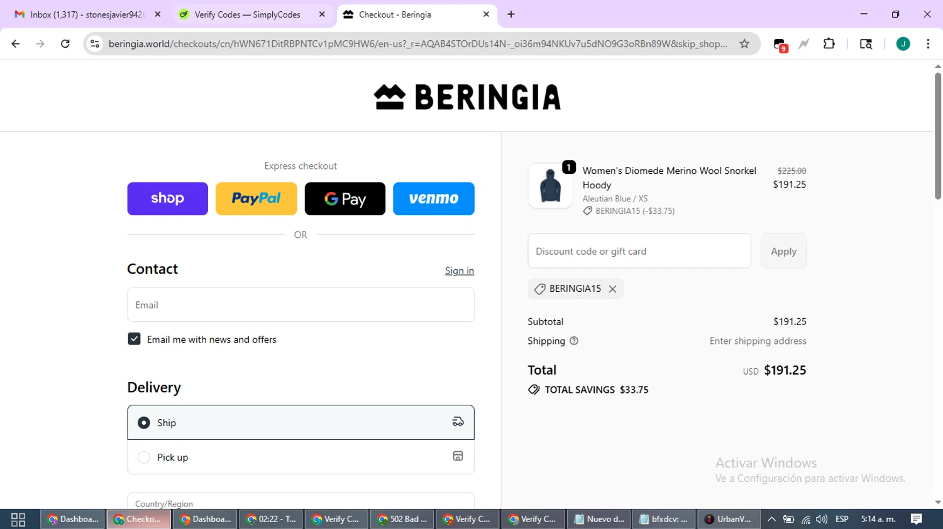The width and height of the screenshot is (943, 529).
Task: Click the grey extension icon beside the badge
Action: click(804, 44)
